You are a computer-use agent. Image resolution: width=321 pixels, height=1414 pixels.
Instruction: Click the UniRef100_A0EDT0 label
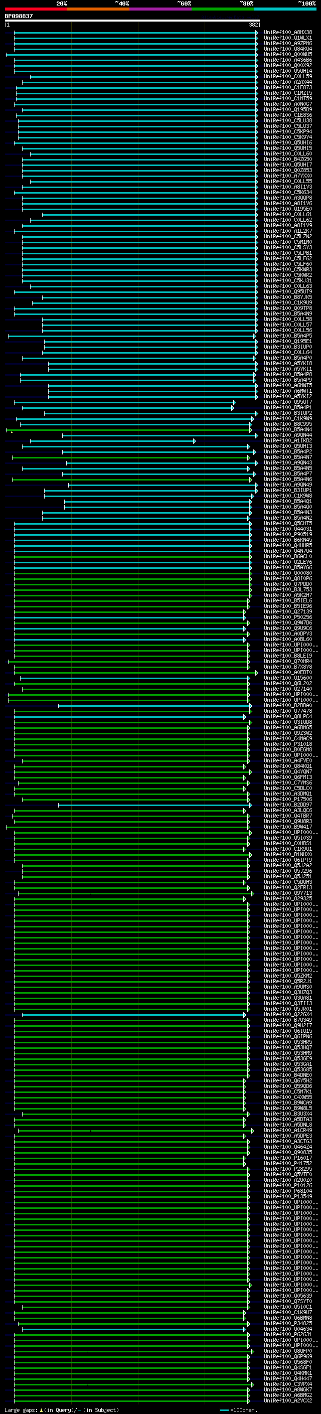[287, 673]
